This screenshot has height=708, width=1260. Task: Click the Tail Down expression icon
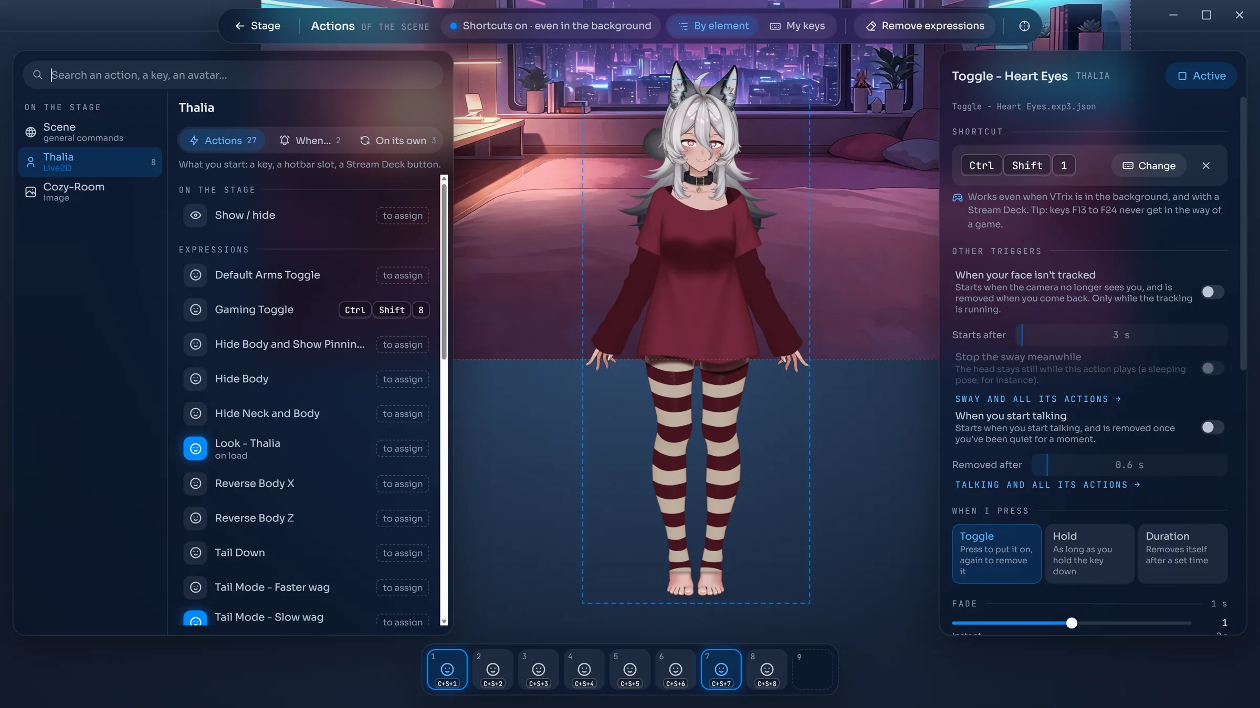click(x=195, y=552)
